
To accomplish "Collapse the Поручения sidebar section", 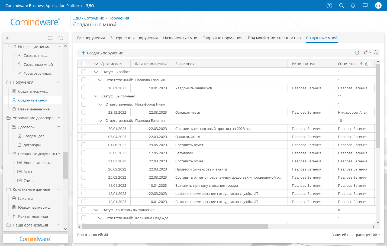I will point(59,82).
